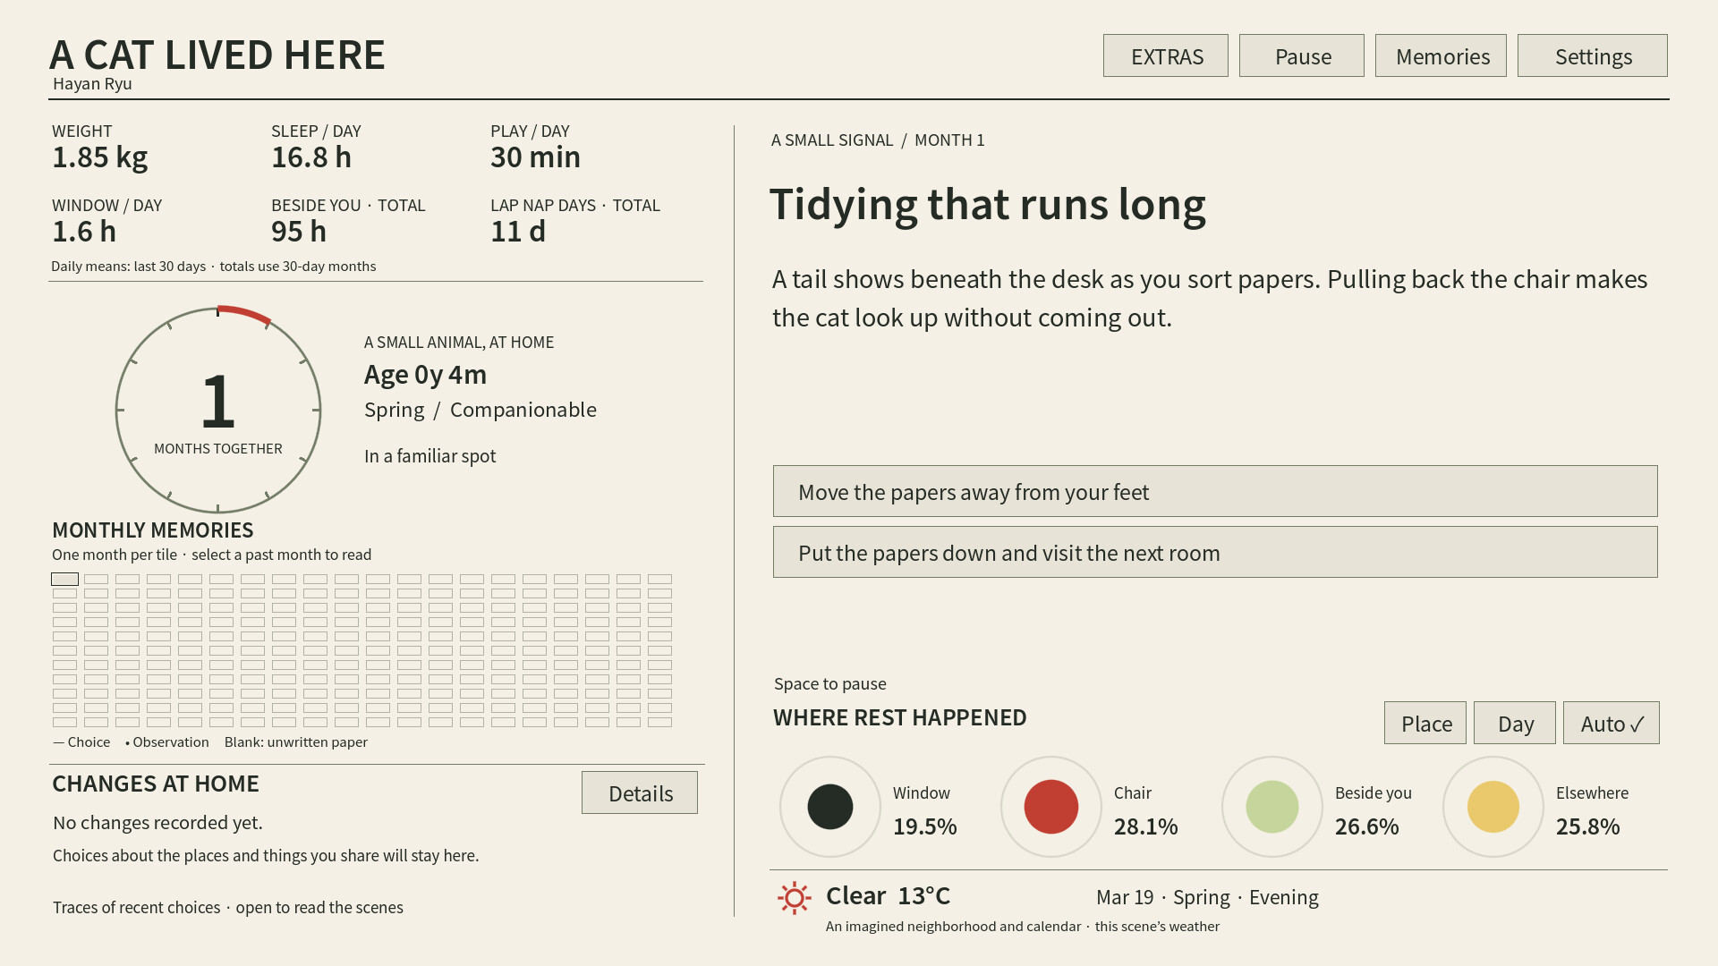This screenshot has height=966, width=1718.
Task: Switch rest view to Day
Action: tap(1515, 723)
